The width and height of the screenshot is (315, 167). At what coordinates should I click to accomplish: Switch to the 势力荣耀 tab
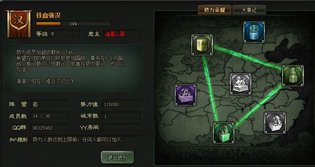pos(214,10)
